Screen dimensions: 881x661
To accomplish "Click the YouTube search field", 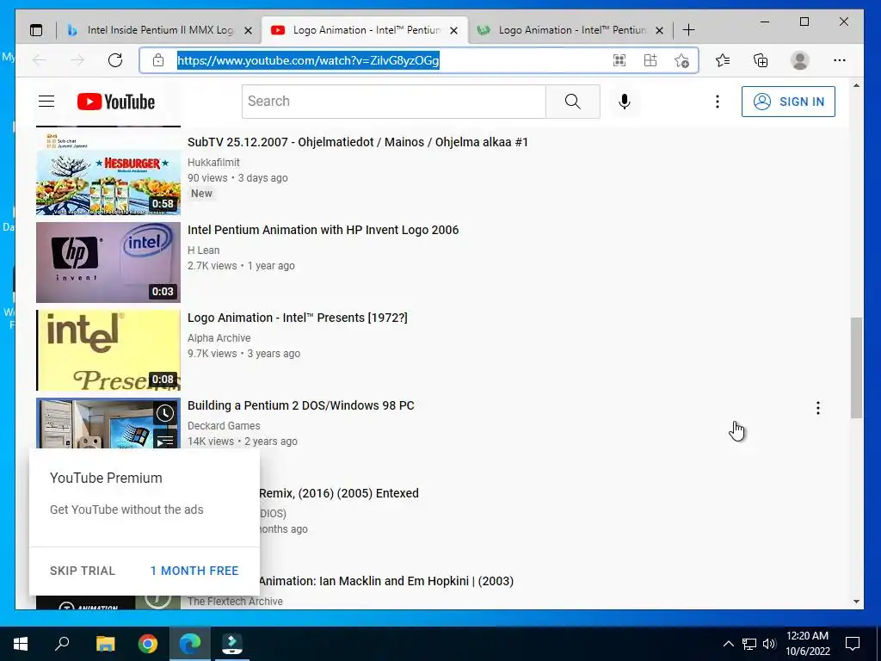I will [393, 102].
